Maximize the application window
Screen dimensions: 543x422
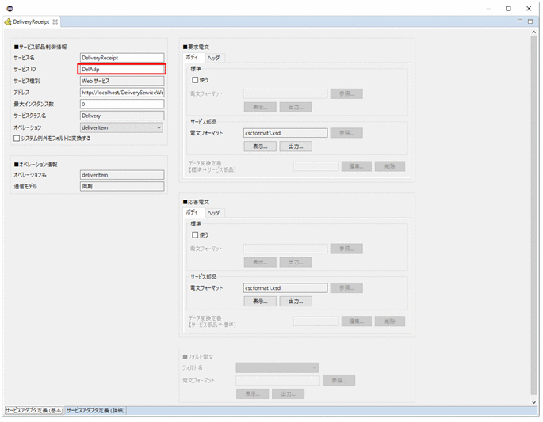tap(508, 8)
